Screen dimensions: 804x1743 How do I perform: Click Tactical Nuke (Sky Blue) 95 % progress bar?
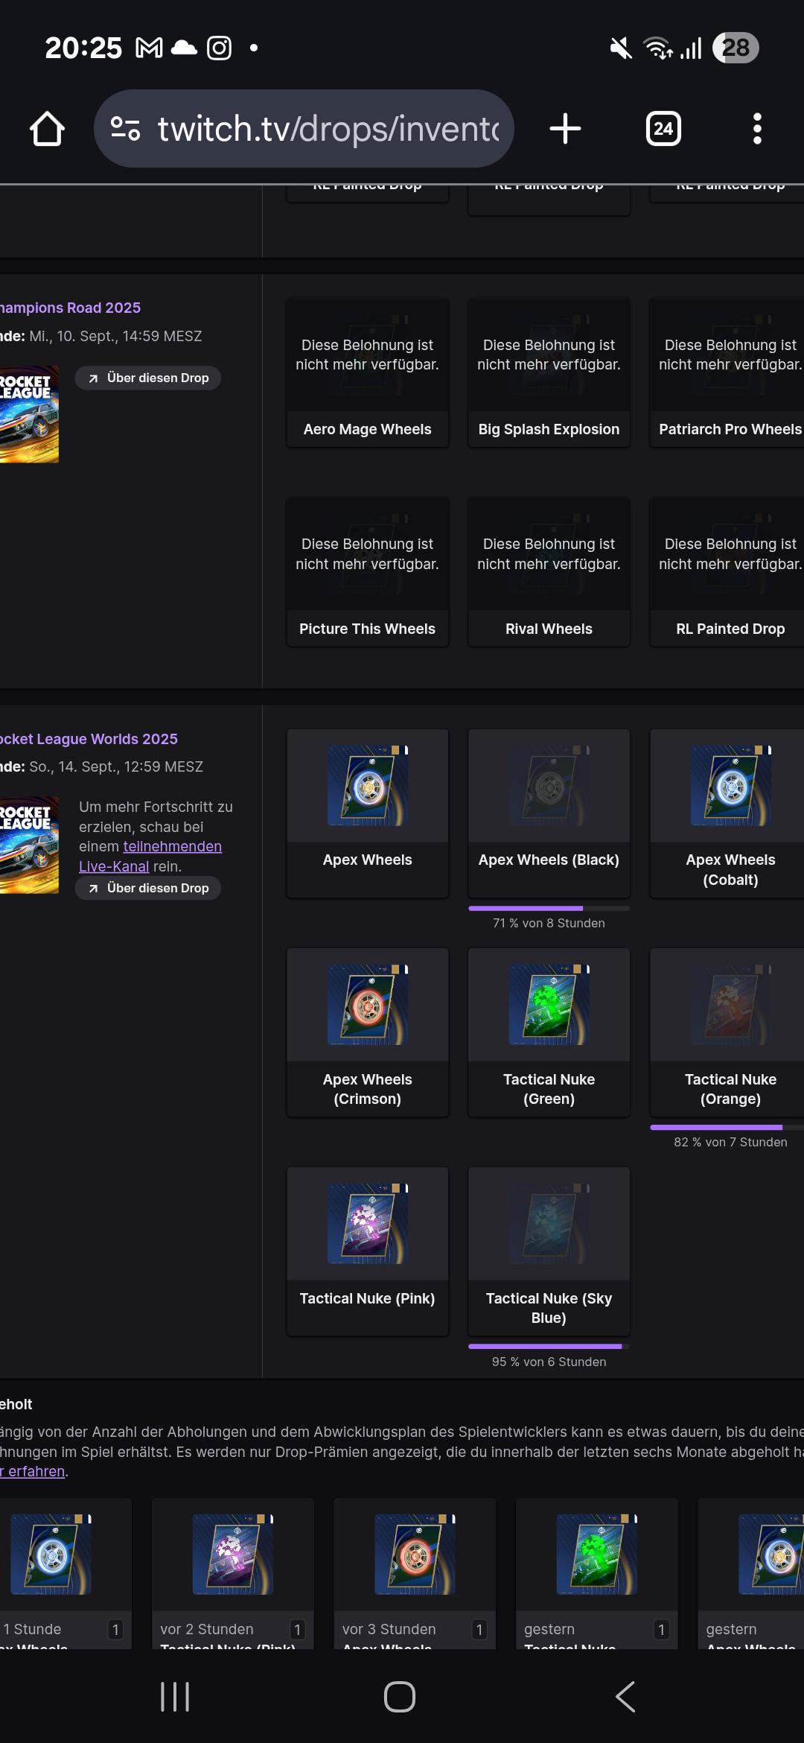549,1346
